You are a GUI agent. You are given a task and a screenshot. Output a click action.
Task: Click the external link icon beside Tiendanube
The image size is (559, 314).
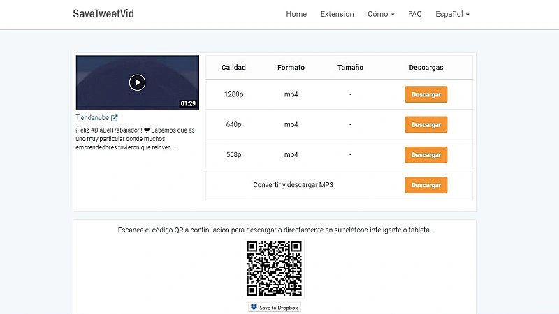(x=115, y=118)
